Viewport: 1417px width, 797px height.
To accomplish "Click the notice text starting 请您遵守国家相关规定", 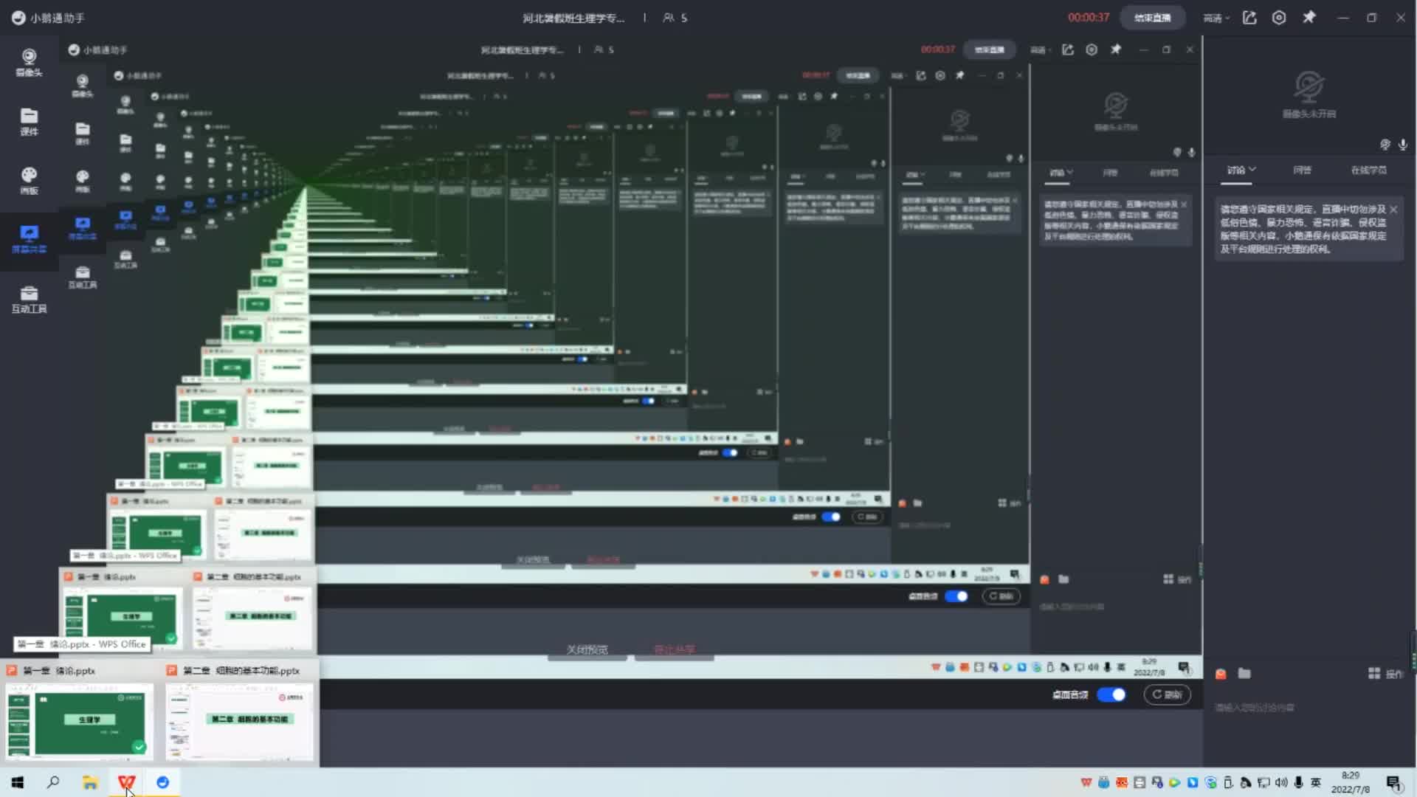I will pyautogui.click(x=1303, y=229).
